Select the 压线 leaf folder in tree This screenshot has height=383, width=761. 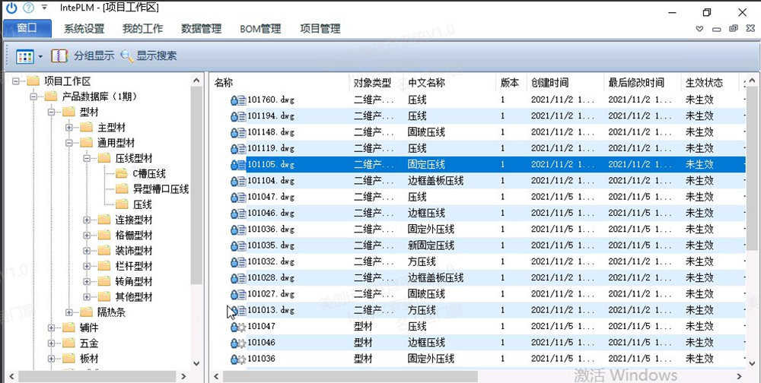143,204
